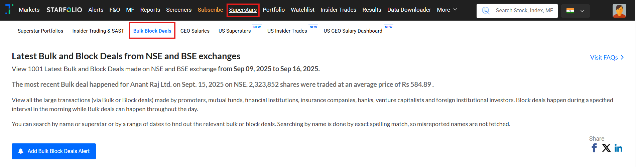Click the Trendlyne logo icon
The width and height of the screenshot is (636, 167).
(9, 9)
